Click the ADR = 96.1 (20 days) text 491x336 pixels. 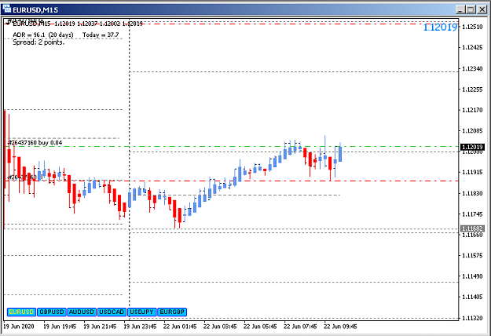click(43, 35)
